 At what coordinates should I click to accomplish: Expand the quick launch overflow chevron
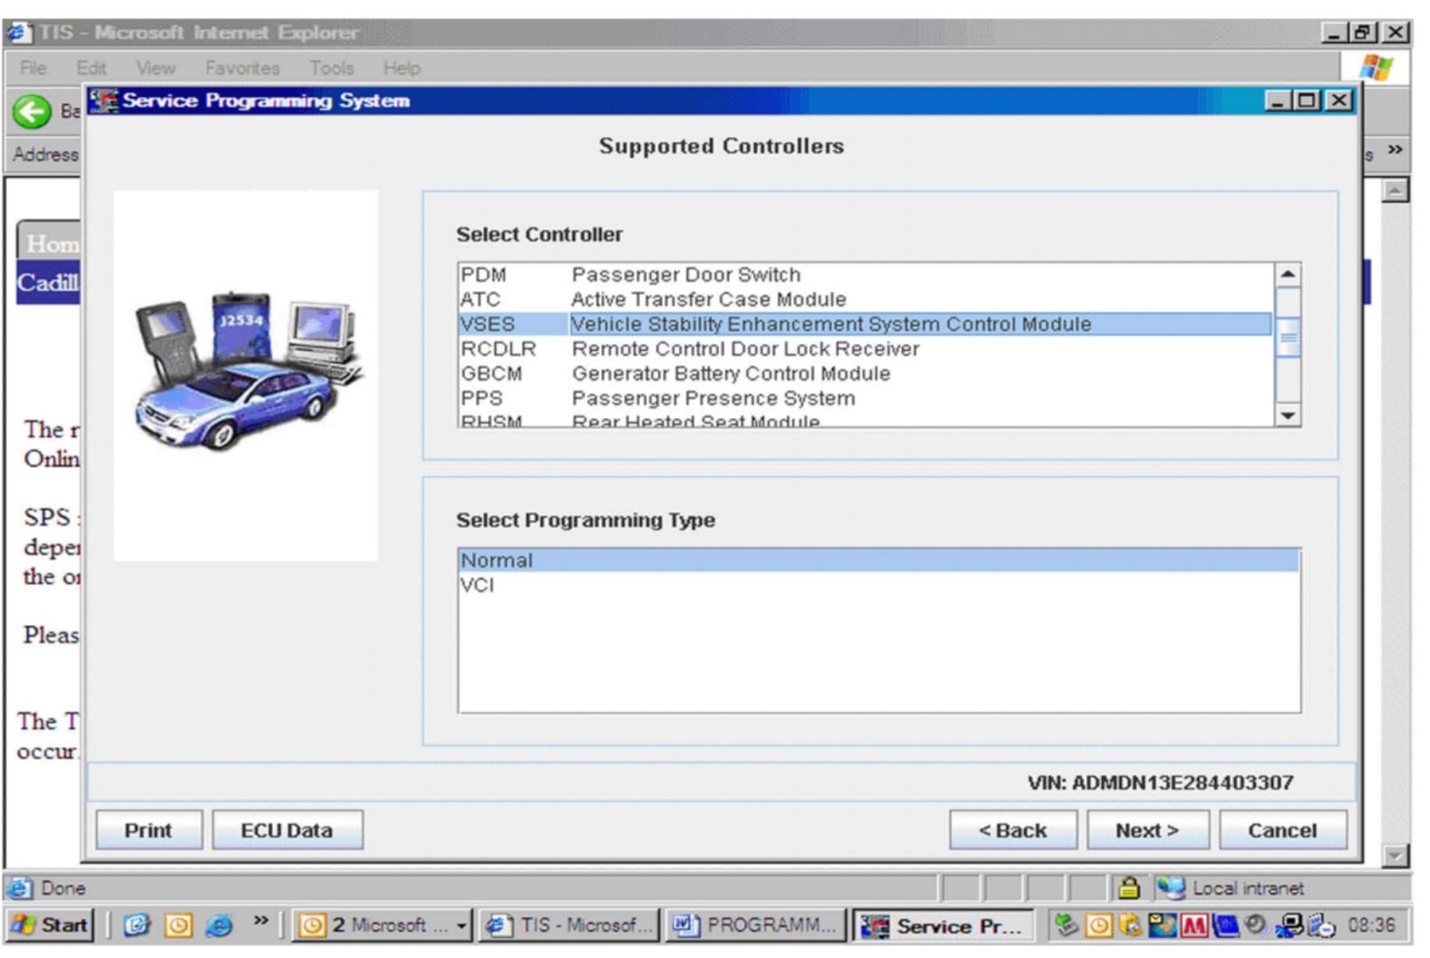click(260, 921)
